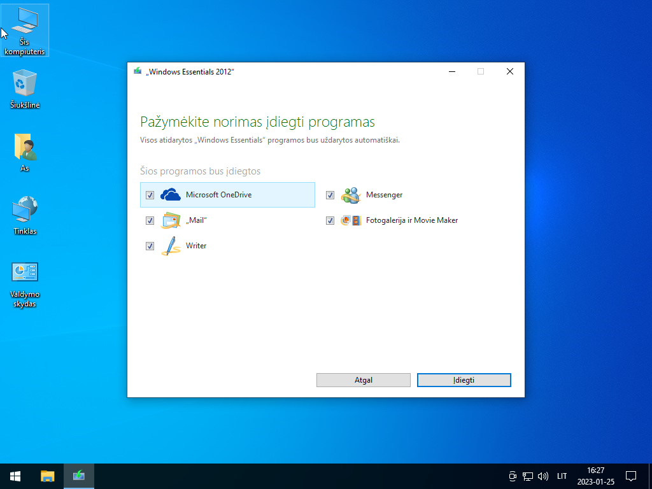Click the Messenger people icon
Screen dimensions: 652x489
[x=351, y=195]
